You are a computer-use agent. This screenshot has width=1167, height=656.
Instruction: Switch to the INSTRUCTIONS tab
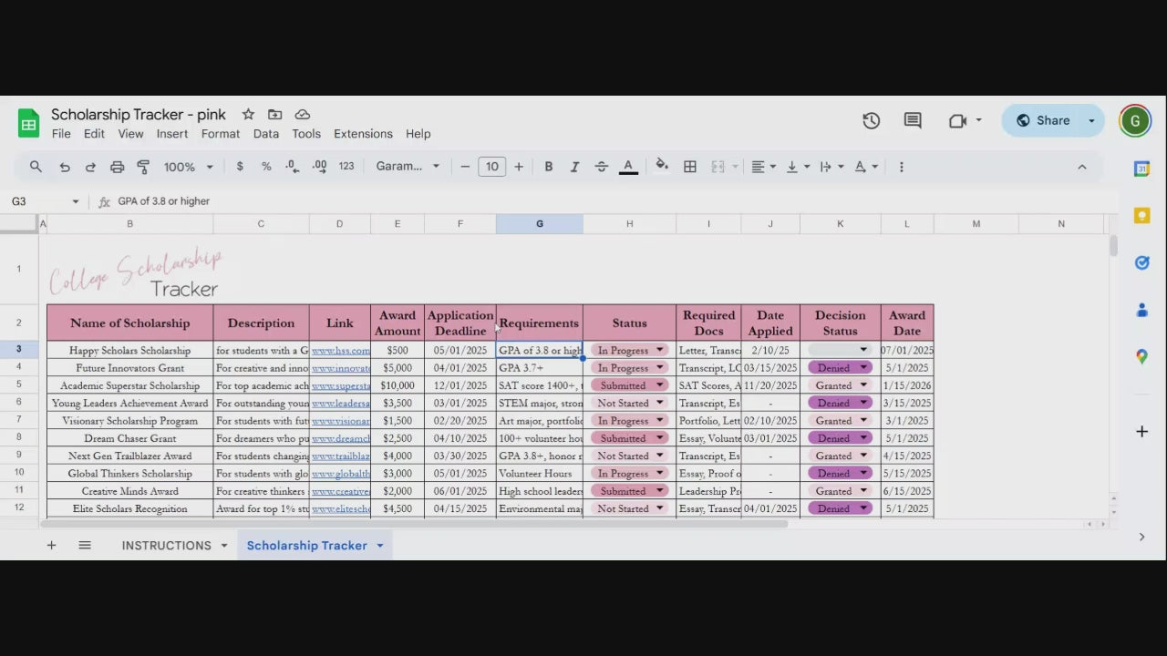(x=167, y=545)
